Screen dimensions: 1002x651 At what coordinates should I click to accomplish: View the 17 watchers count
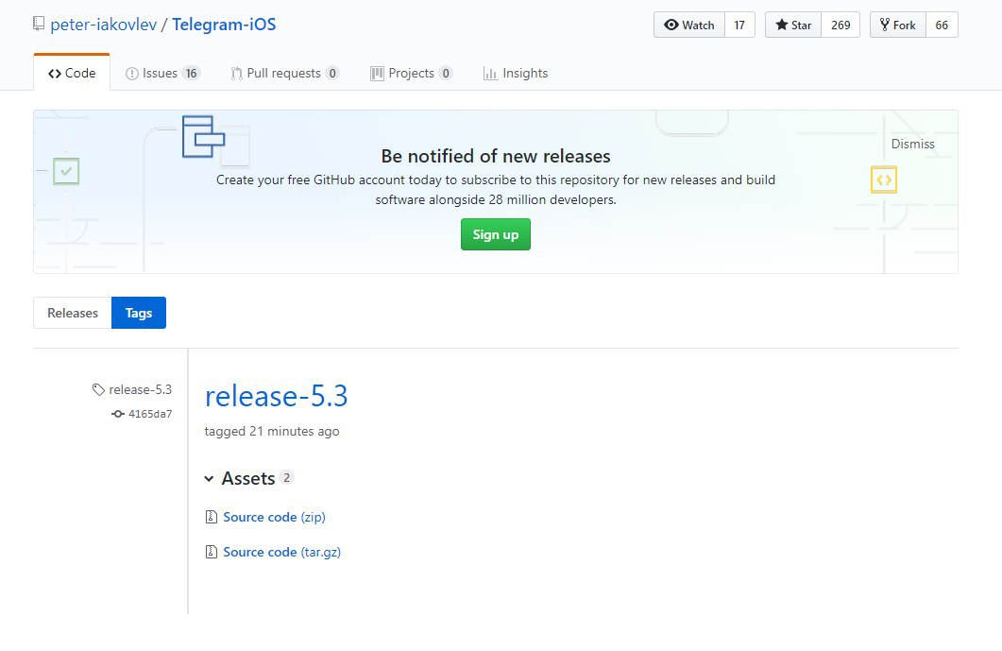[739, 25]
